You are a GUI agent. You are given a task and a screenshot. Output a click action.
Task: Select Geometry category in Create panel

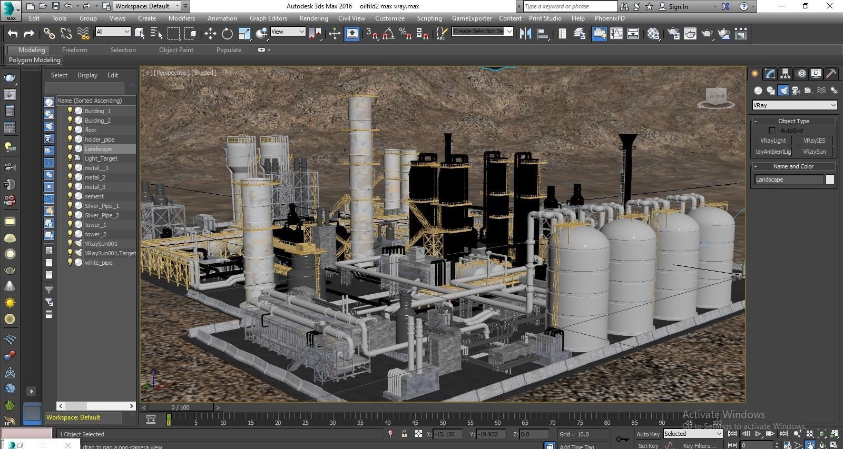coord(758,91)
